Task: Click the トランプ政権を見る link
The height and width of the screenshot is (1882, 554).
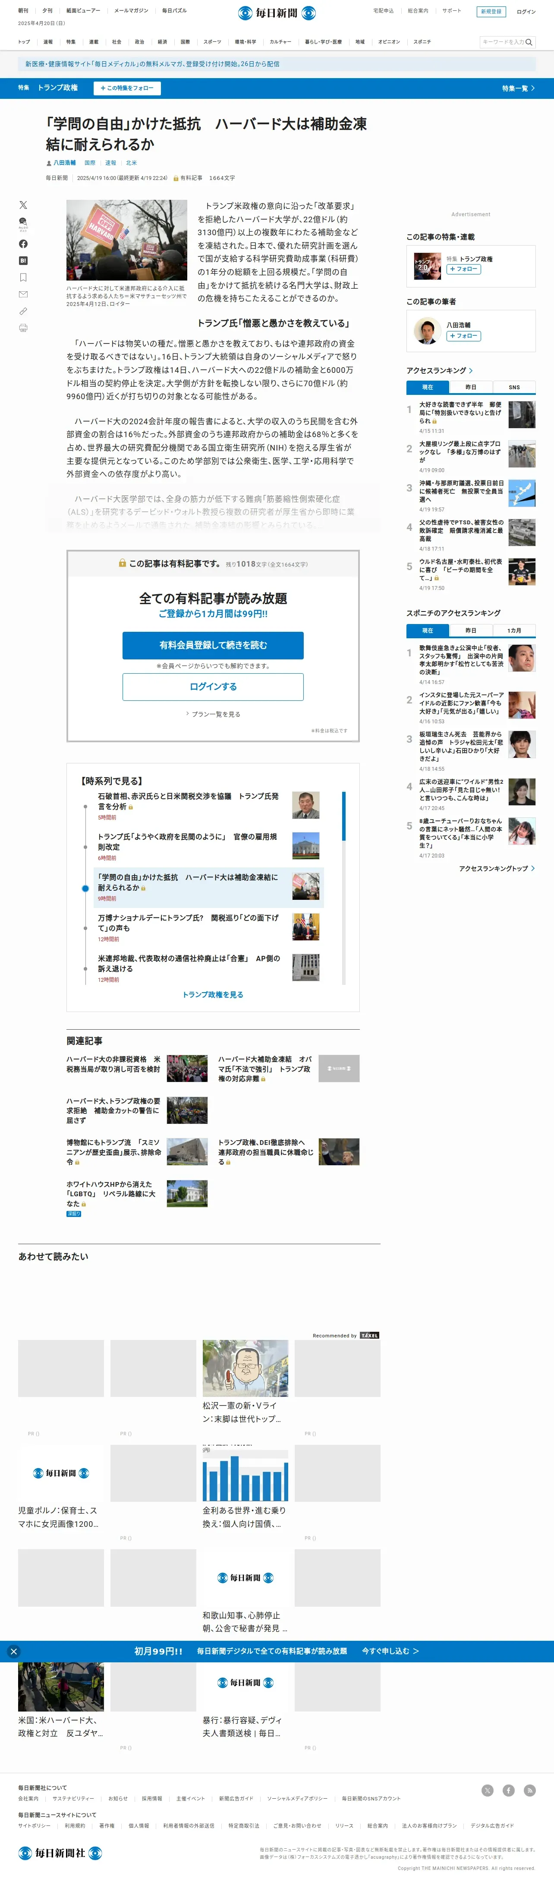Action: [213, 994]
